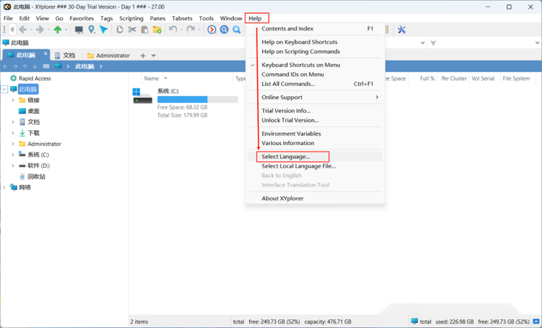Expand the Administrator tree node
The image size is (542, 328).
(x=13, y=144)
